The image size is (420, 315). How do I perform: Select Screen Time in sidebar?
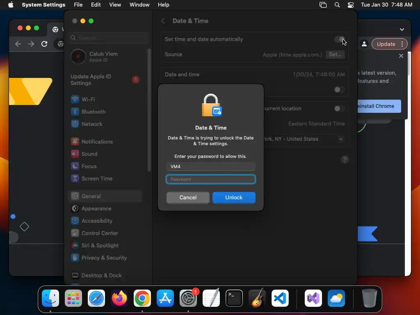pos(106,179)
